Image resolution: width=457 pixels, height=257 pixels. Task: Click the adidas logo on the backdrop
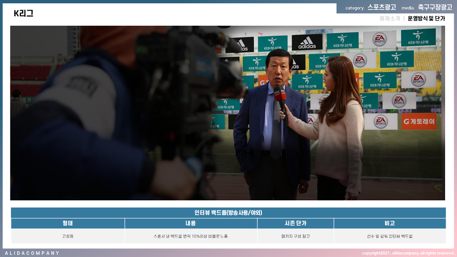pyautogui.click(x=307, y=42)
